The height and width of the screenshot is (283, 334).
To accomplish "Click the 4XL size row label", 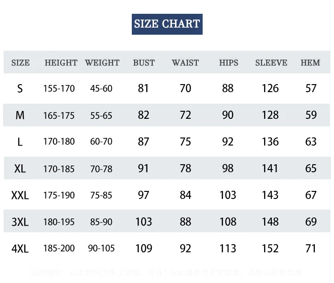I will pyautogui.click(x=20, y=249).
